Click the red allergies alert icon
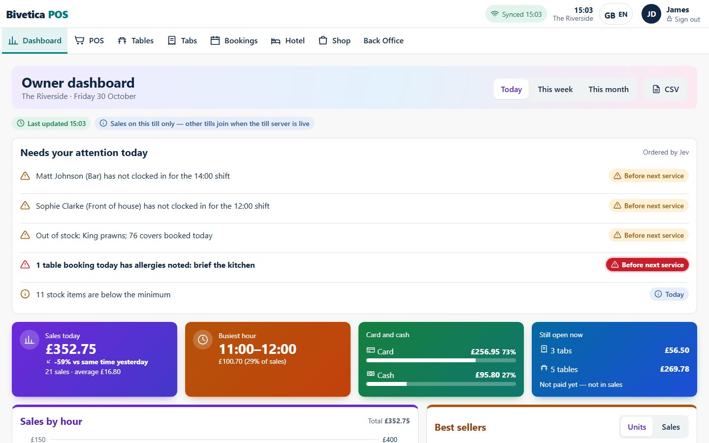The width and height of the screenshot is (709, 443). point(25,265)
